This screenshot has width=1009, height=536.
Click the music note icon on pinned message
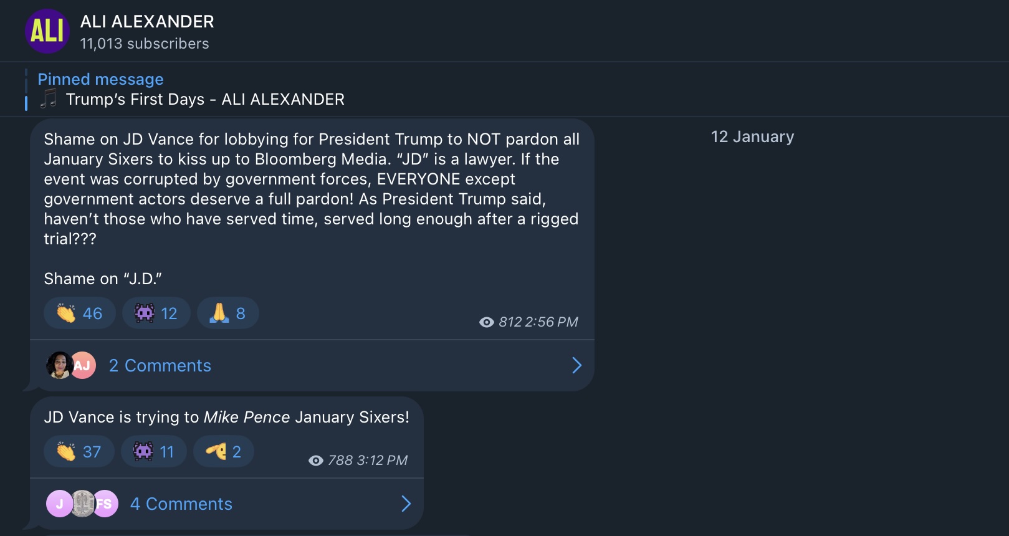point(50,99)
